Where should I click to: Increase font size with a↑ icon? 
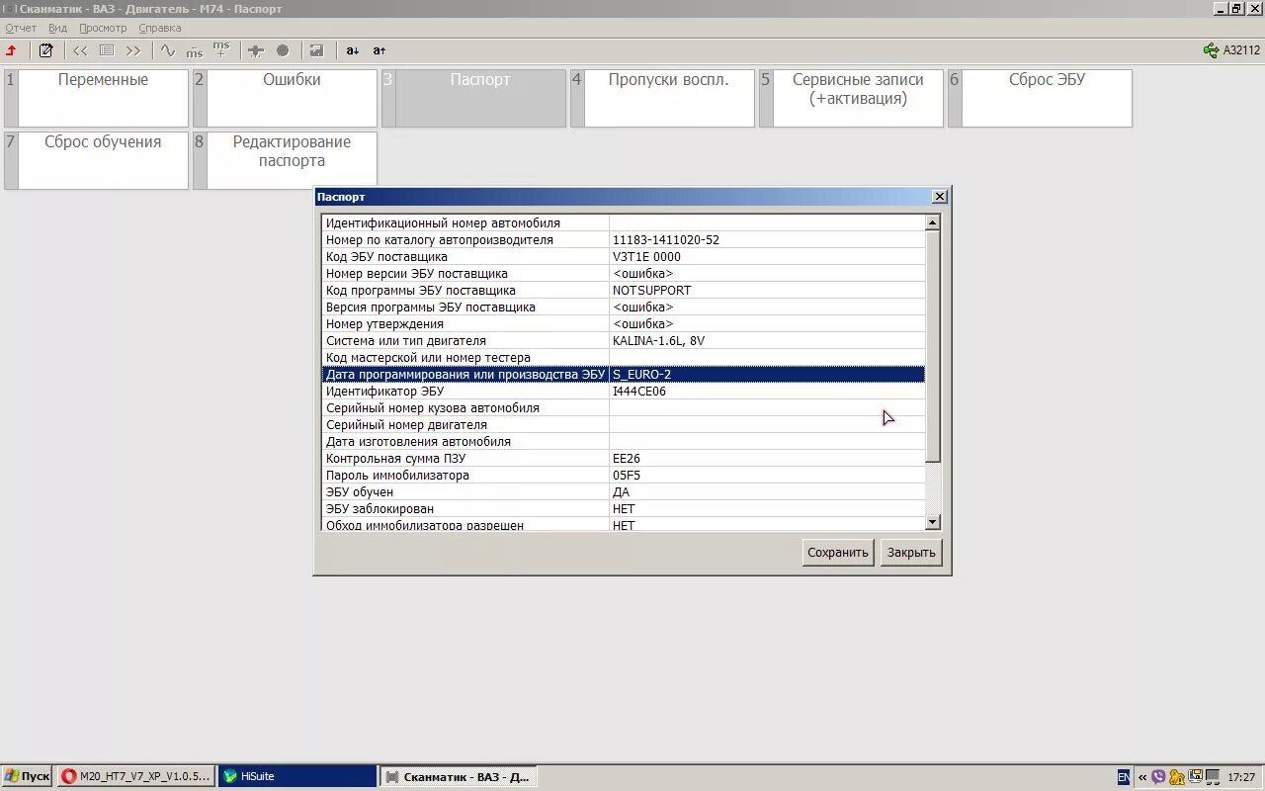click(379, 50)
